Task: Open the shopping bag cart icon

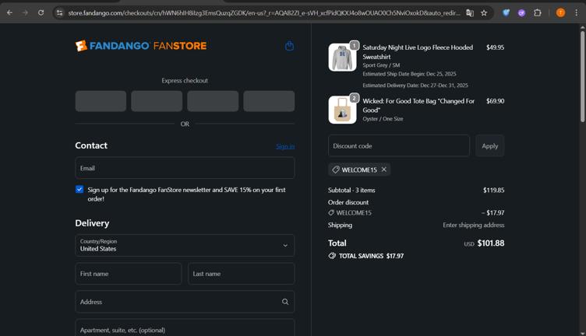Action: 289,46
